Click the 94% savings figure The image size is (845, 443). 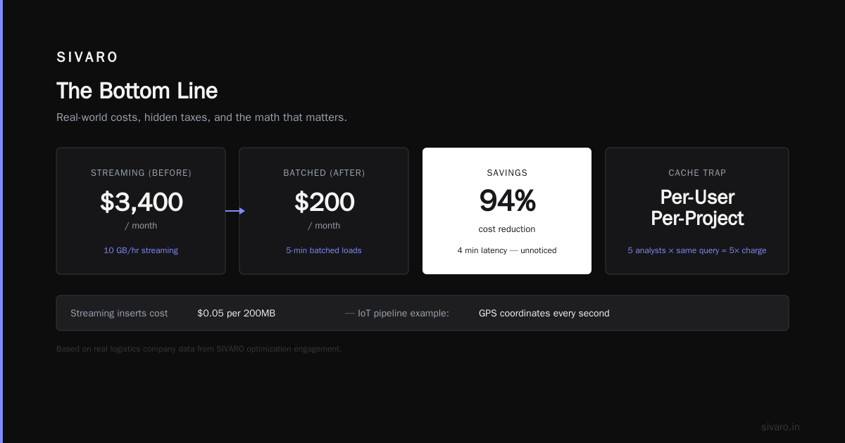click(507, 201)
